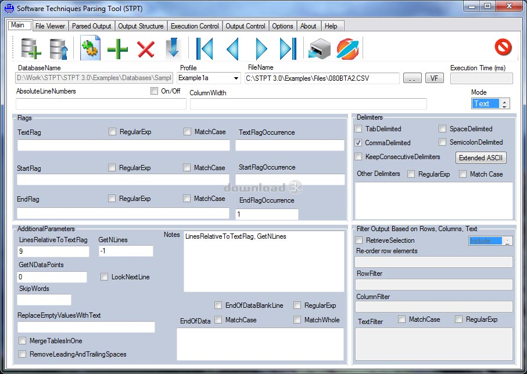Click the red stop cancel icon
The width and height of the screenshot is (527, 374).
tap(503, 46)
